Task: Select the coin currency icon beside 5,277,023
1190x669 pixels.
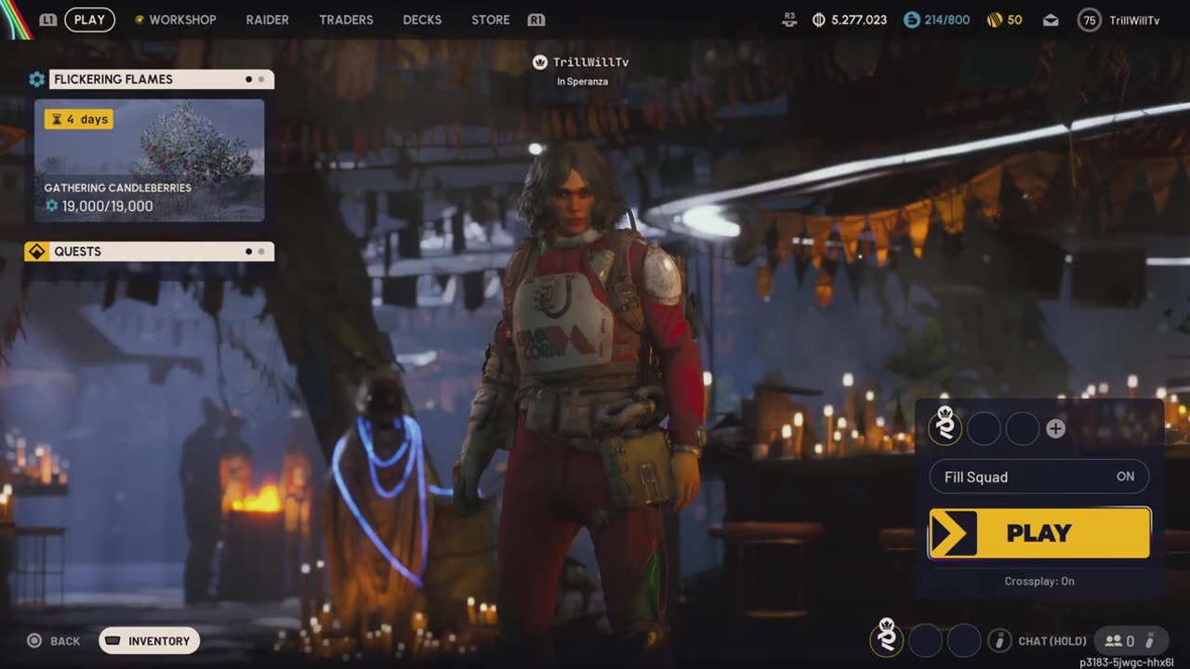Action: (819, 20)
